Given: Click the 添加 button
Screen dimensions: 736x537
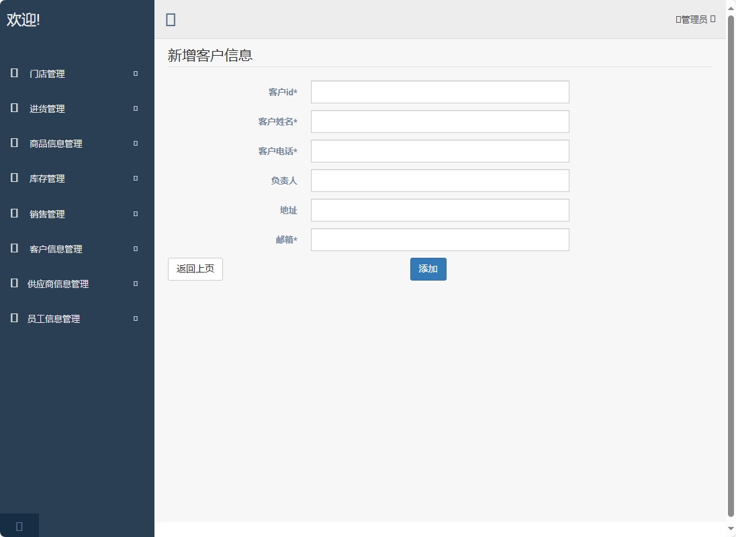Looking at the screenshot, I should (x=428, y=268).
